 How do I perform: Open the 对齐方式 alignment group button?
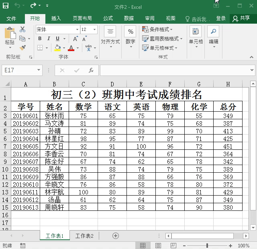click(x=110, y=37)
